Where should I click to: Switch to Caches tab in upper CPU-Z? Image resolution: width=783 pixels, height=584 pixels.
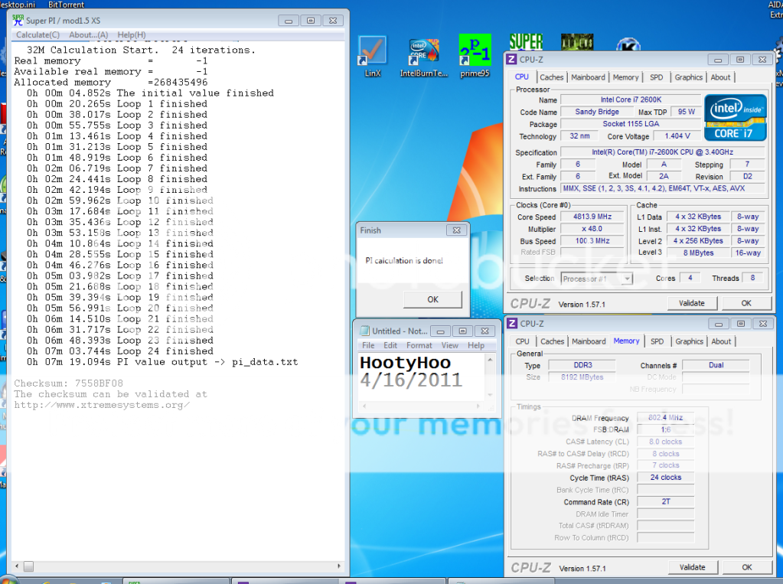[551, 77]
